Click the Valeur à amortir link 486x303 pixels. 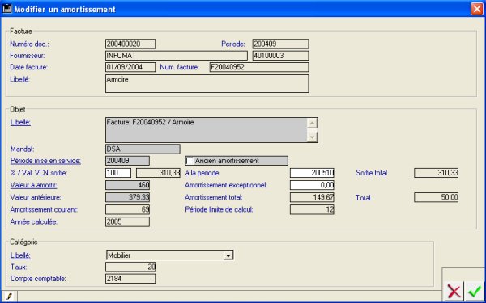[x=33, y=185]
